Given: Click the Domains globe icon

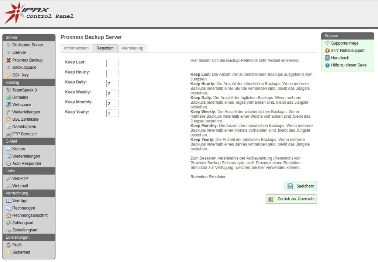Looking at the screenshot, I should point(9,97).
